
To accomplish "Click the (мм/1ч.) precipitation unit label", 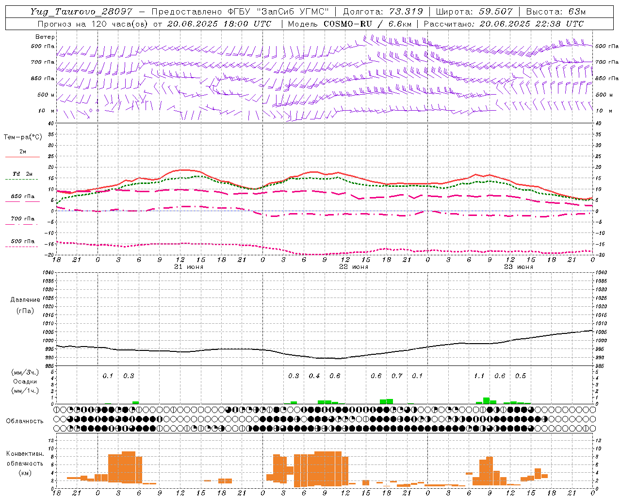I will pos(25,391).
